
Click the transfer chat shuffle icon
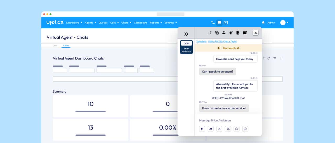[255, 33]
